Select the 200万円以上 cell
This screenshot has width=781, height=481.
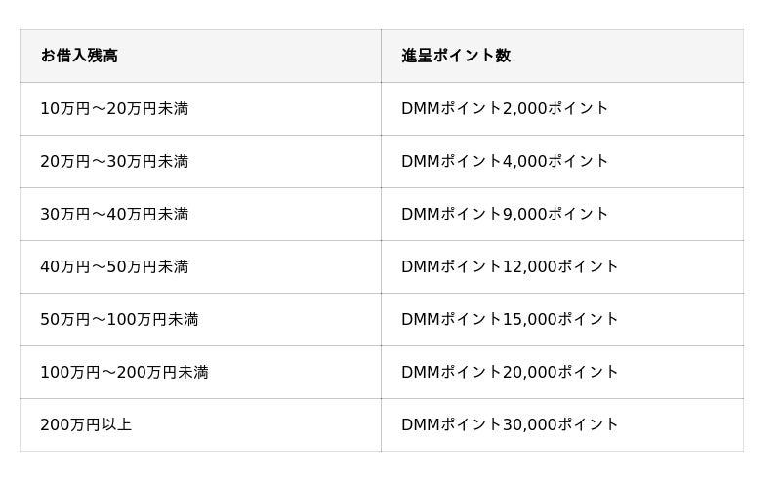tap(86, 424)
